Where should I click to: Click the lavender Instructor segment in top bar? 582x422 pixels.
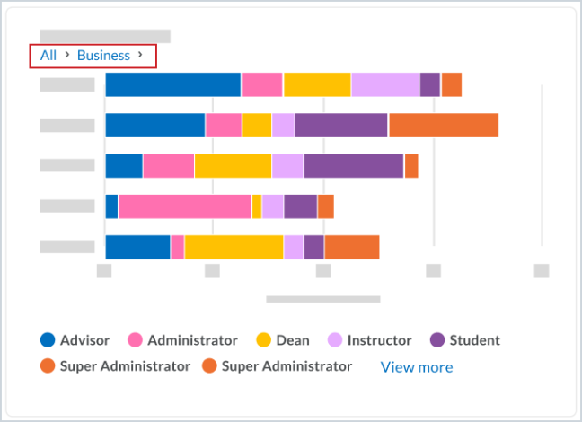tap(384, 84)
